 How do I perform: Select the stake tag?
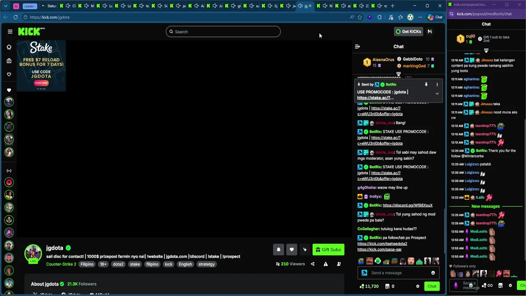pos(135,264)
